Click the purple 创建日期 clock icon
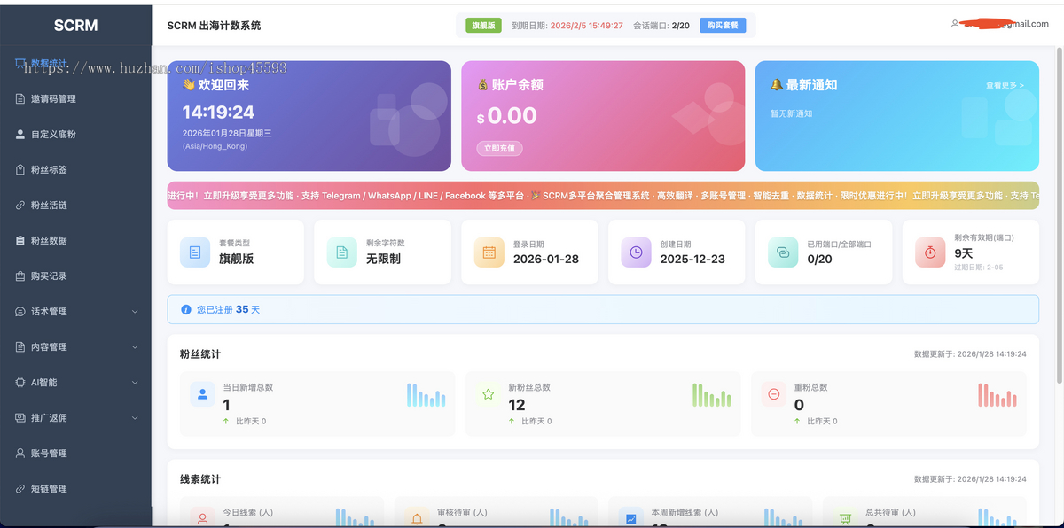 636,252
